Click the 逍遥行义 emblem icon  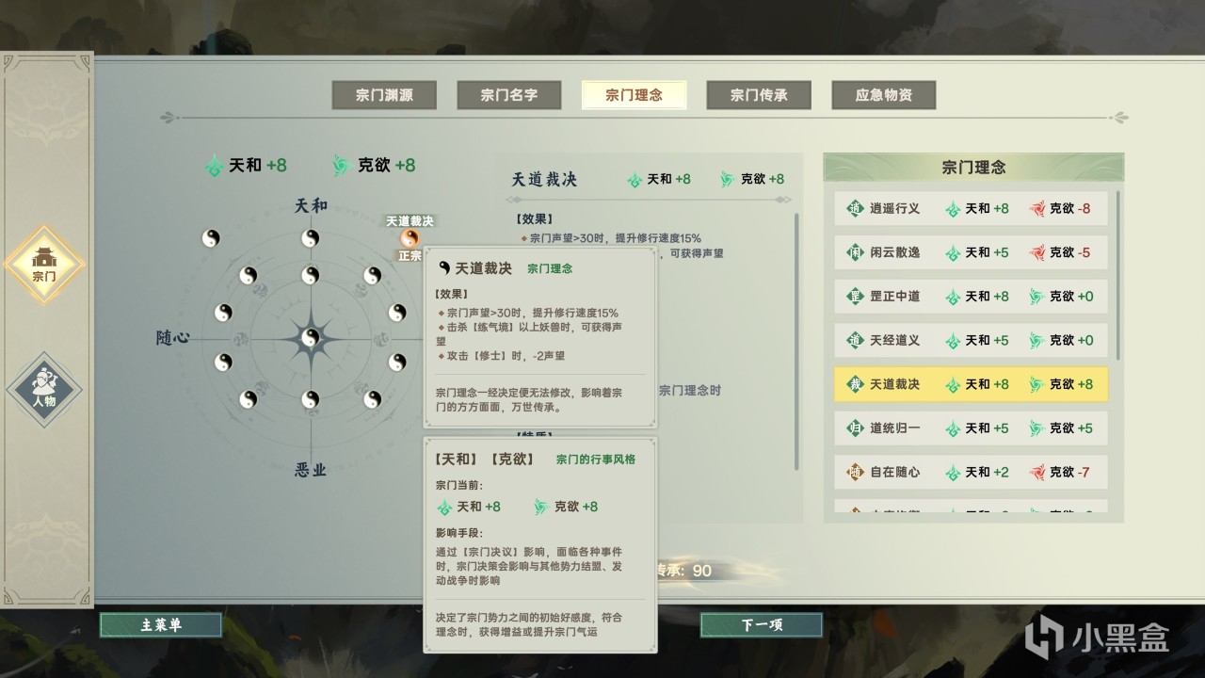855,208
